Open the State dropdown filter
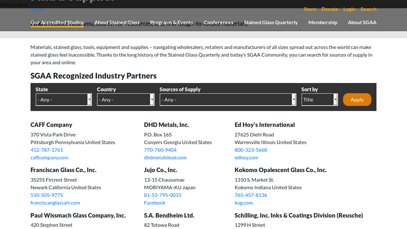Image resolution: width=407 pixels, height=229 pixels. [64, 100]
